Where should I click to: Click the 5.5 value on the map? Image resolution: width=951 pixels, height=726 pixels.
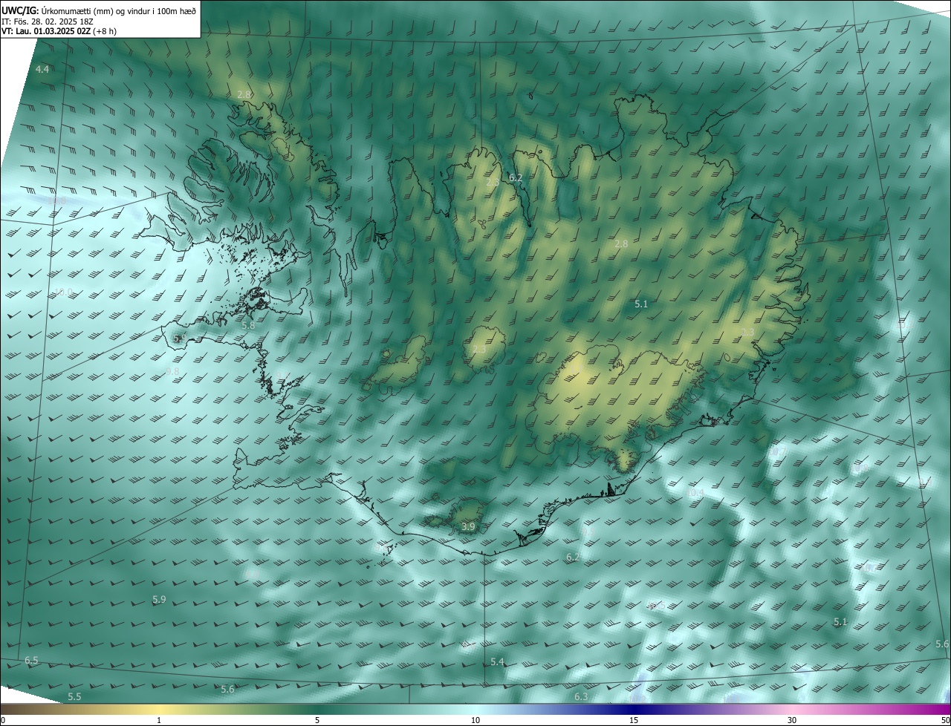tap(74, 696)
